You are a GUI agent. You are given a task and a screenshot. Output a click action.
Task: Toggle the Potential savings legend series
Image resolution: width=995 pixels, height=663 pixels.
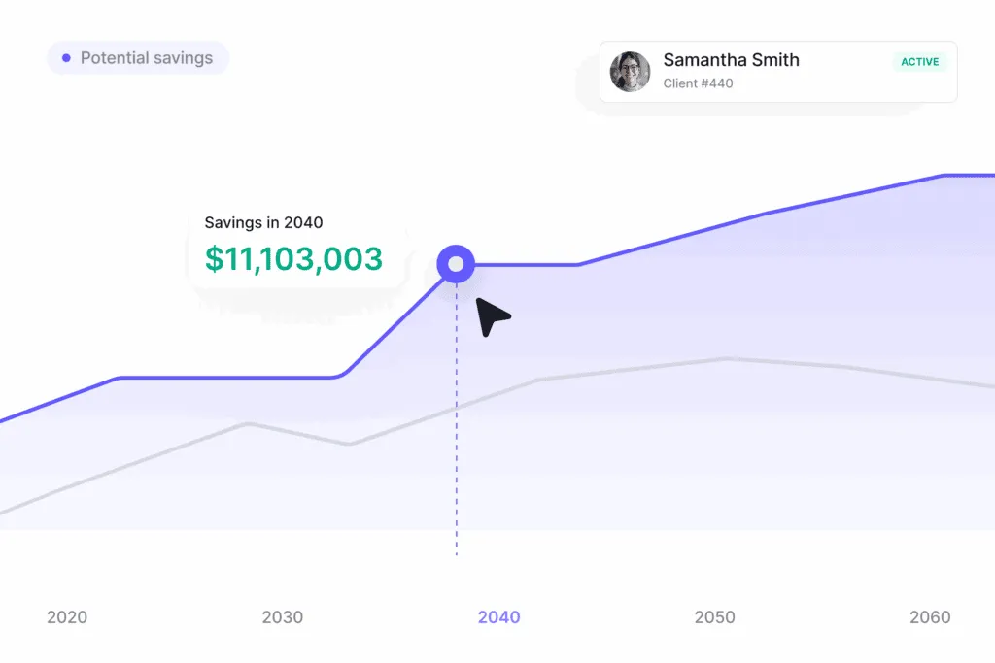146,58
